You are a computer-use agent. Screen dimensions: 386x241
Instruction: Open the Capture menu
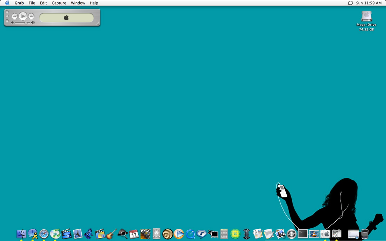(59, 3)
